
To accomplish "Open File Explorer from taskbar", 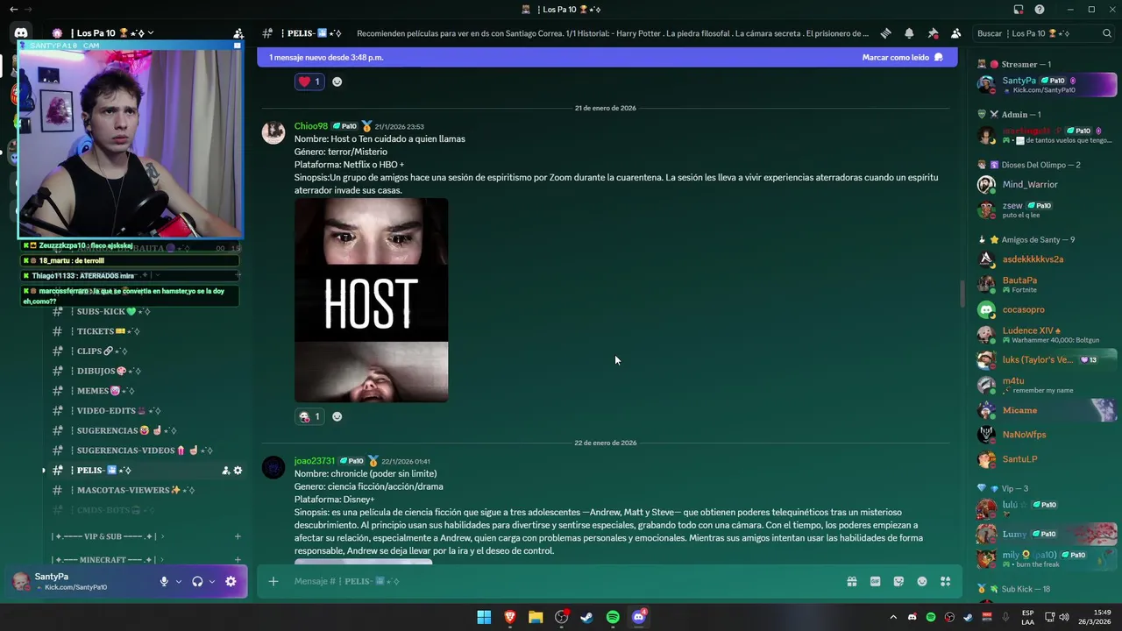I will coord(536,617).
